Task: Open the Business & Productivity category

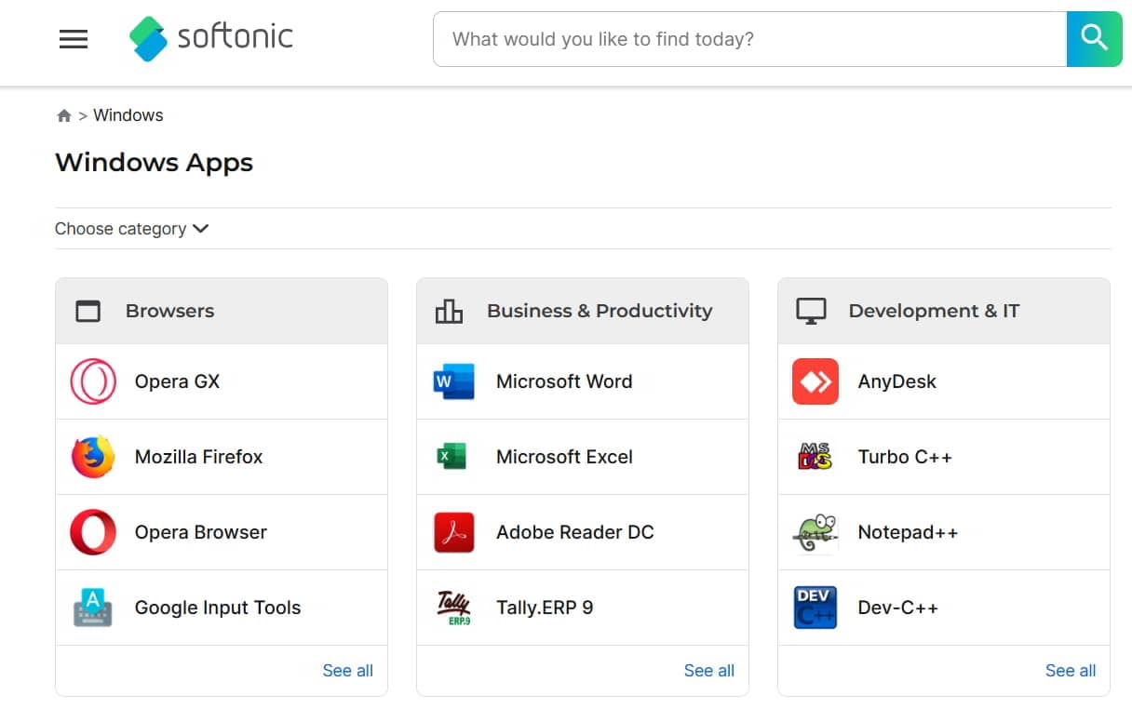Action: coord(599,311)
